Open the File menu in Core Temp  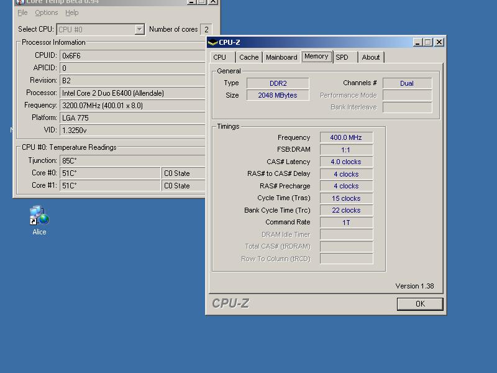(22, 12)
